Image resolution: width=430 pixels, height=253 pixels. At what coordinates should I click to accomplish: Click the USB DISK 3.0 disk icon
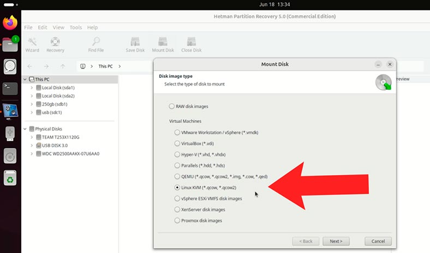click(x=39, y=145)
